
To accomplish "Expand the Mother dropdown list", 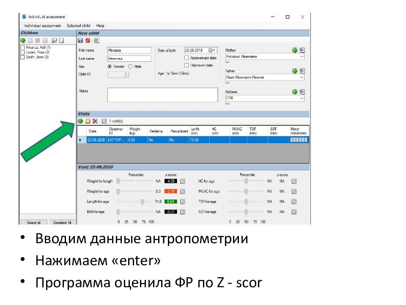I will [x=302, y=56].
